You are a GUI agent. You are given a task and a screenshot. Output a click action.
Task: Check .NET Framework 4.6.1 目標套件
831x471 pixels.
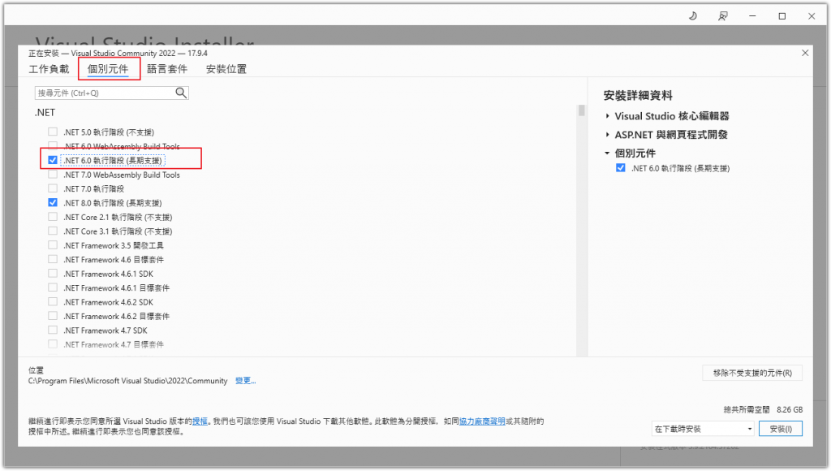pyautogui.click(x=53, y=287)
